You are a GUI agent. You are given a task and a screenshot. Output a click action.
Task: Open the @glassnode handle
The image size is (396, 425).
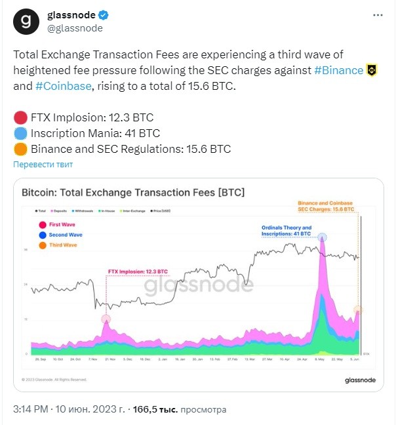click(75, 28)
